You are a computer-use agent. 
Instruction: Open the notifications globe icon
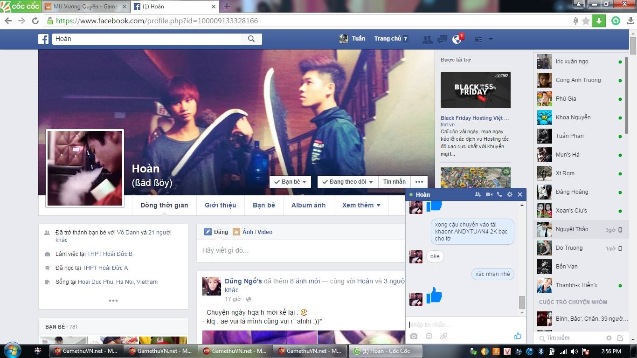(x=457, y=39)
